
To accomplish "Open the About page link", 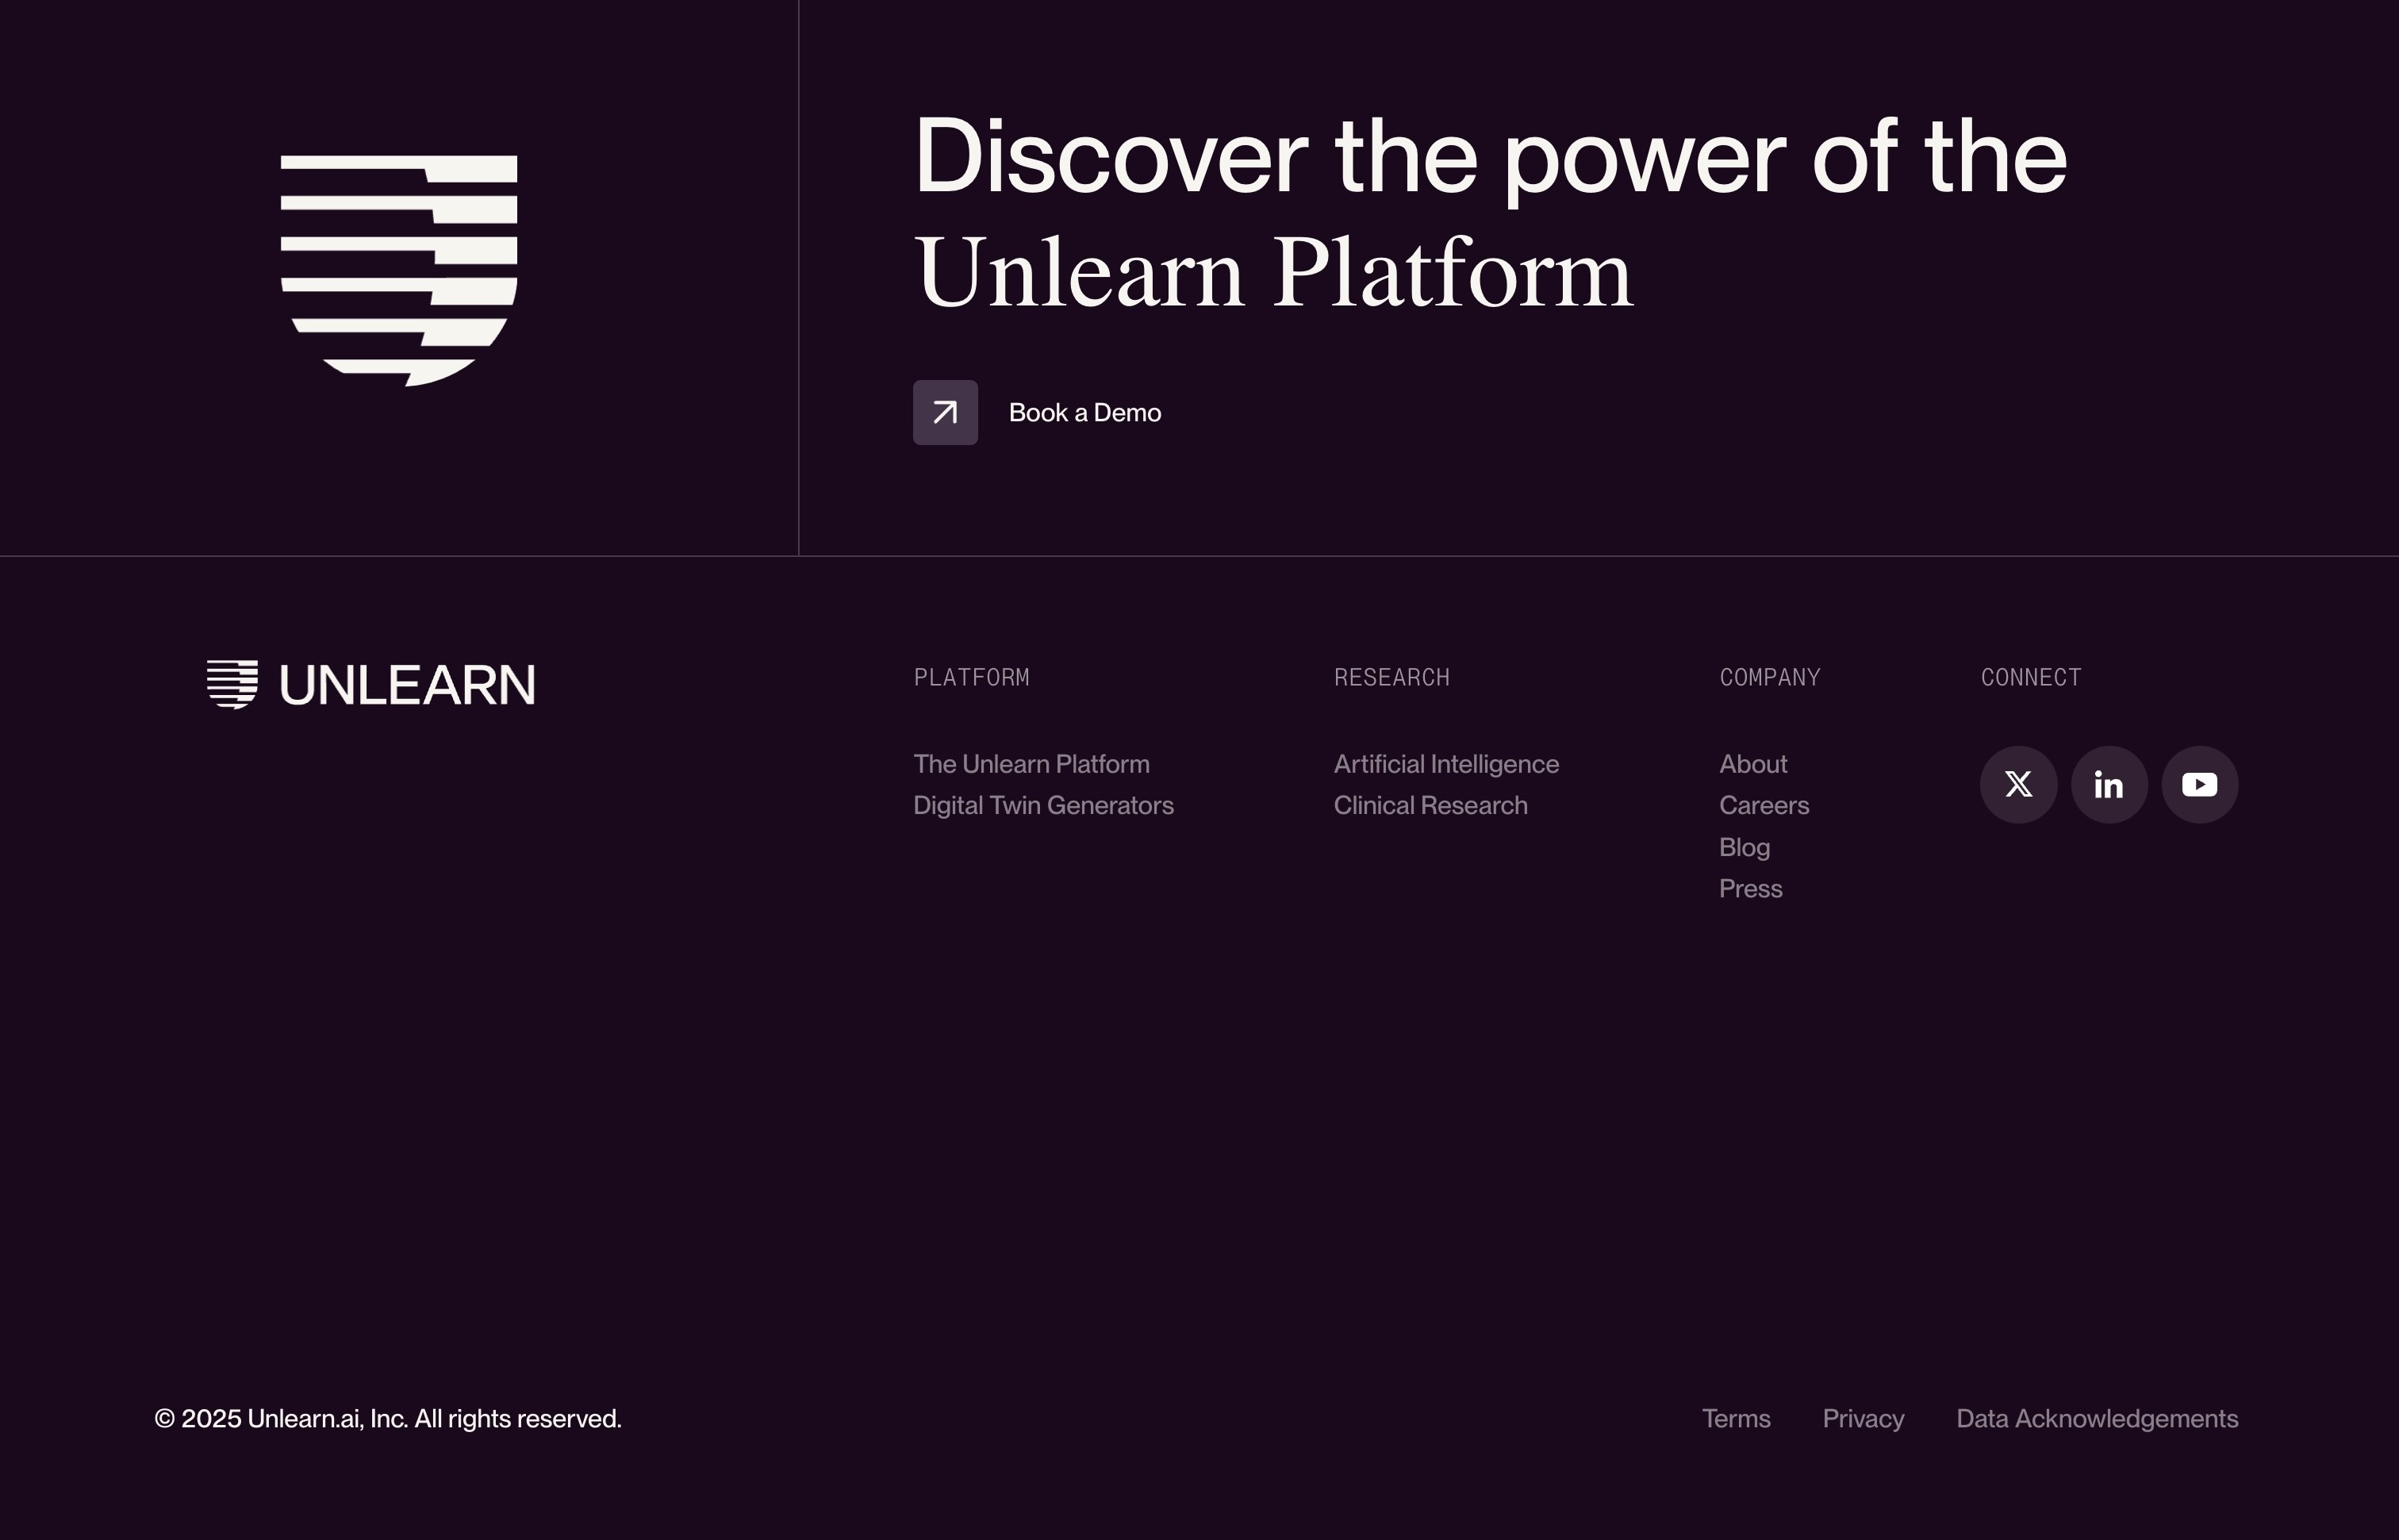I will click(1752, 764).
